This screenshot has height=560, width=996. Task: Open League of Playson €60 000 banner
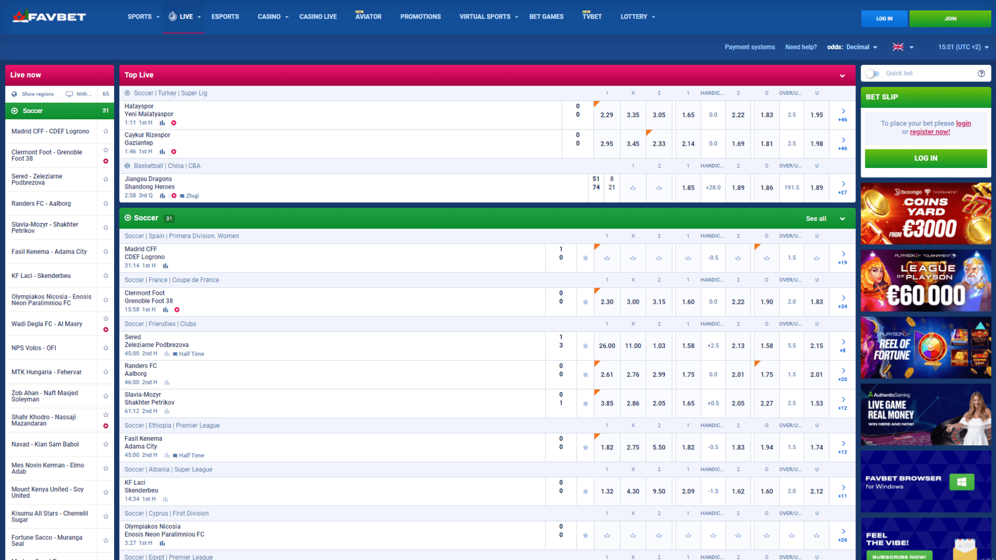pos(926,281)
